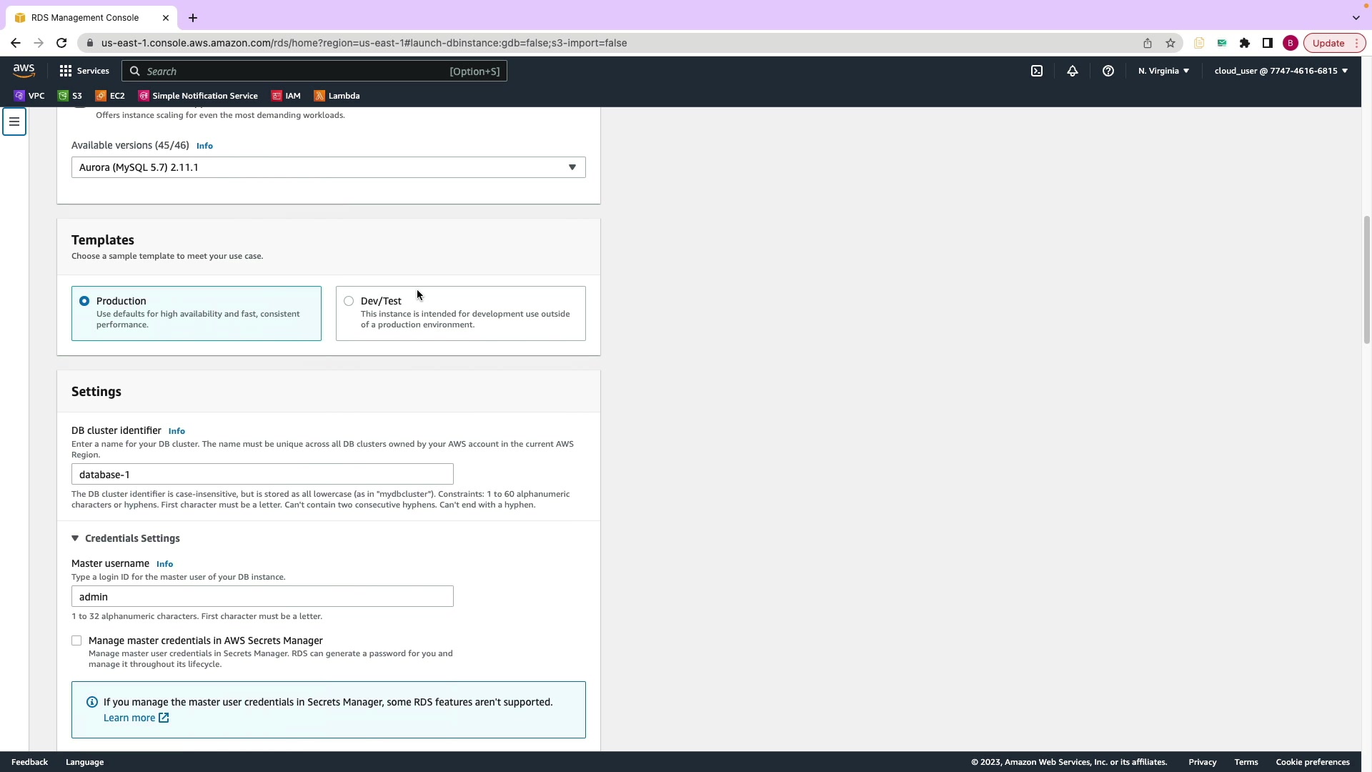Viewport: 1372px width, 772px height.
Task: Select the Dev/Test template radio button
Action: 349,301
